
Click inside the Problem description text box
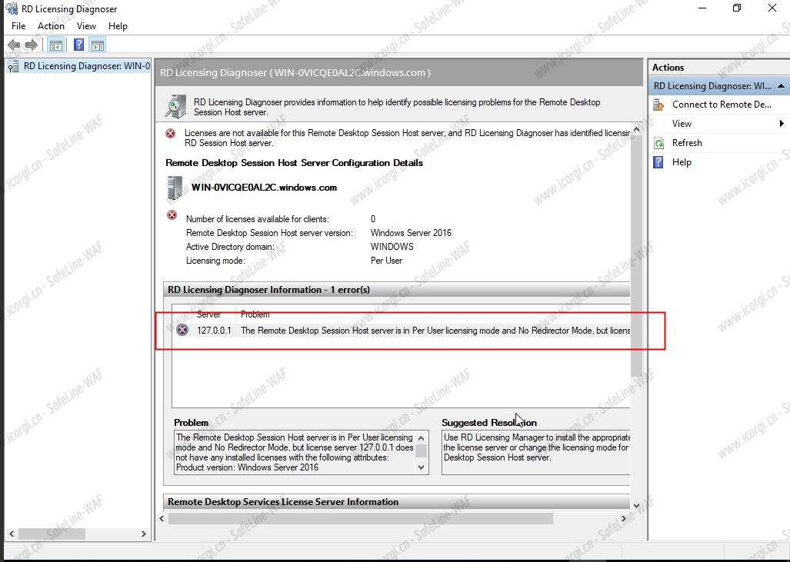point(295,452)
